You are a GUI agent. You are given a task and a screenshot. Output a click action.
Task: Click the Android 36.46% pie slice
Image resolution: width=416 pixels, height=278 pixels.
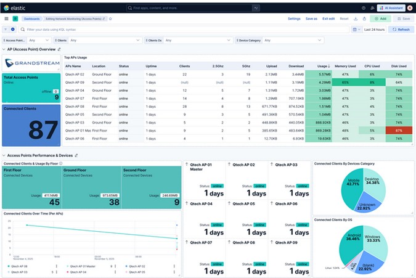(x=351, y=243)
